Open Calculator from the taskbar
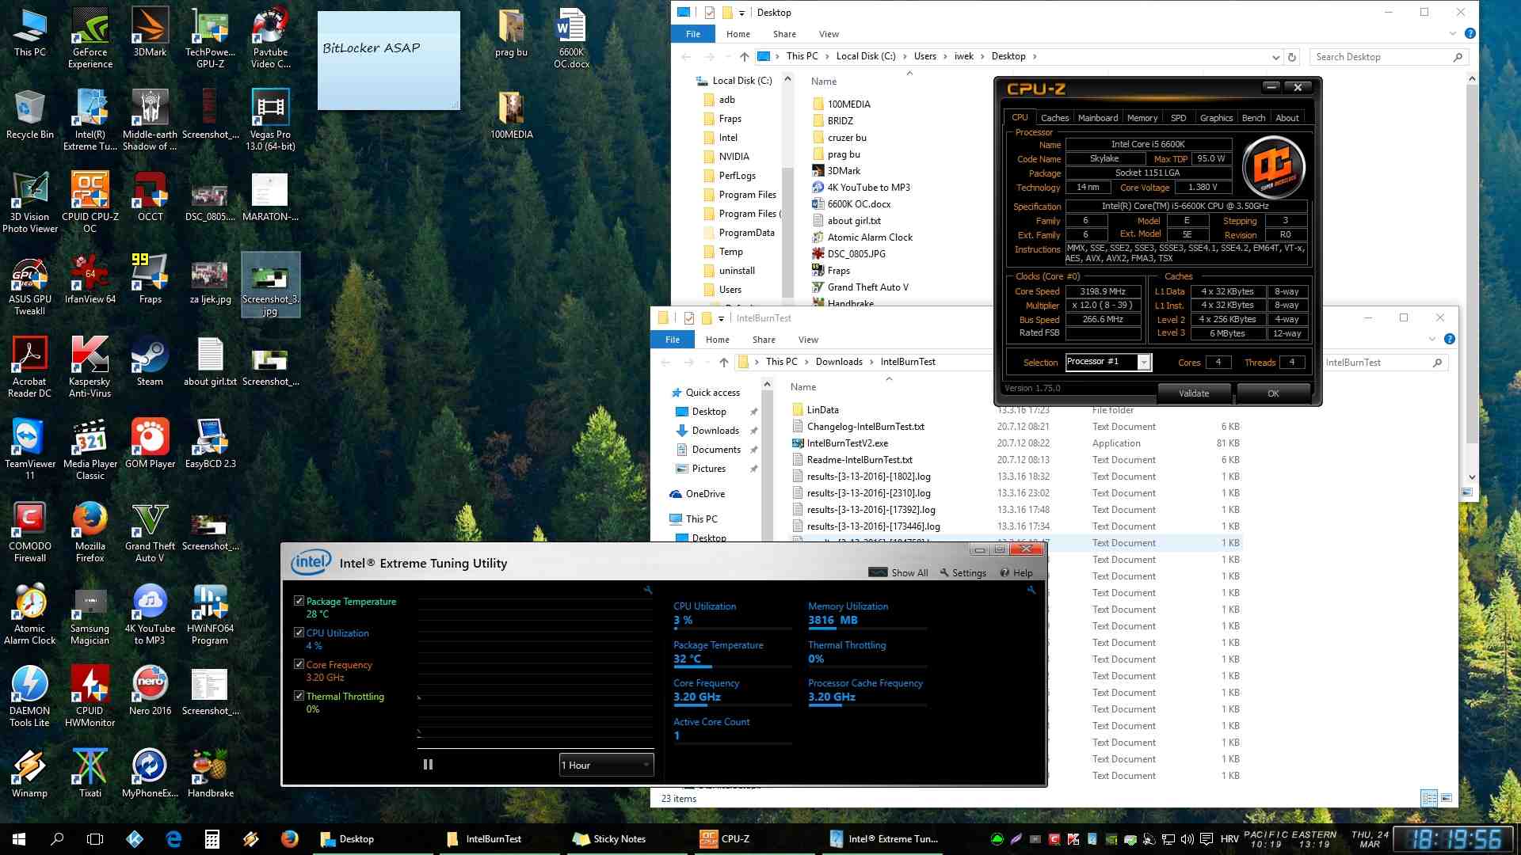This screenshot has width=1521, height=855. [x=212, y=839]
